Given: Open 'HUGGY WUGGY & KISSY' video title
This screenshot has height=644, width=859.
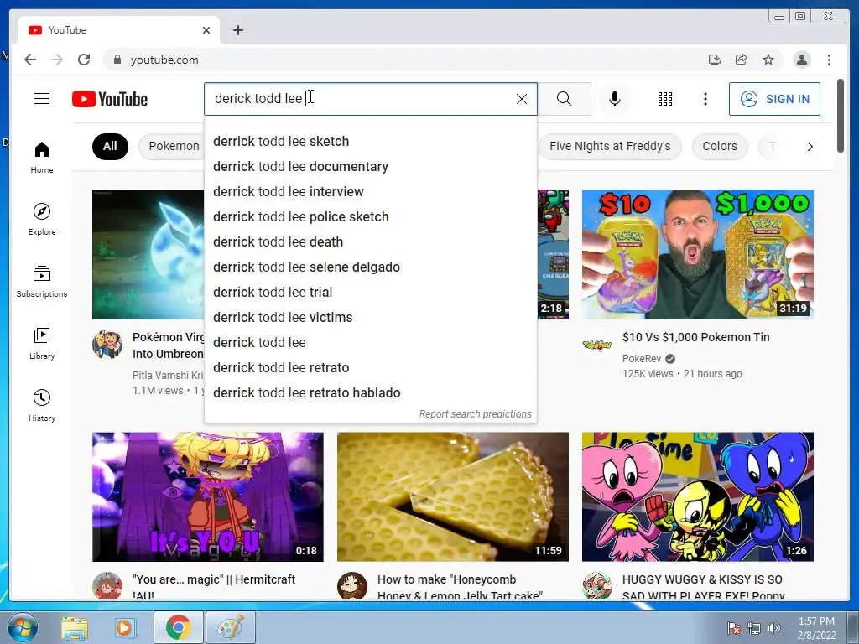Looking at the screenshot, I should pos(704,587).
